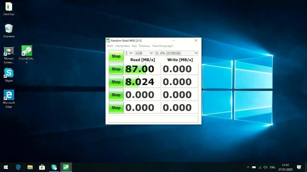Screen dimensions: 307x172
Task: Open the Помощь menu
Action: (144, 46)
